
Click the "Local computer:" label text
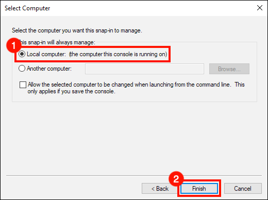coord(46,54)
